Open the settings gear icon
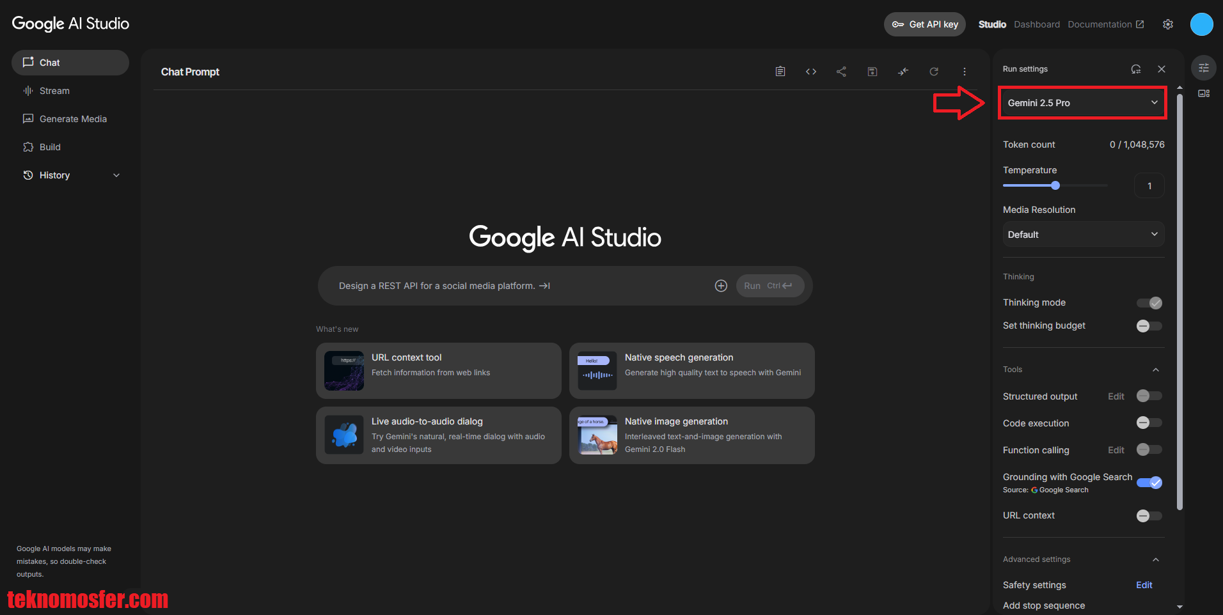Image resolution: width=1223 pixels, height=615 pixels. [1168, 24]
